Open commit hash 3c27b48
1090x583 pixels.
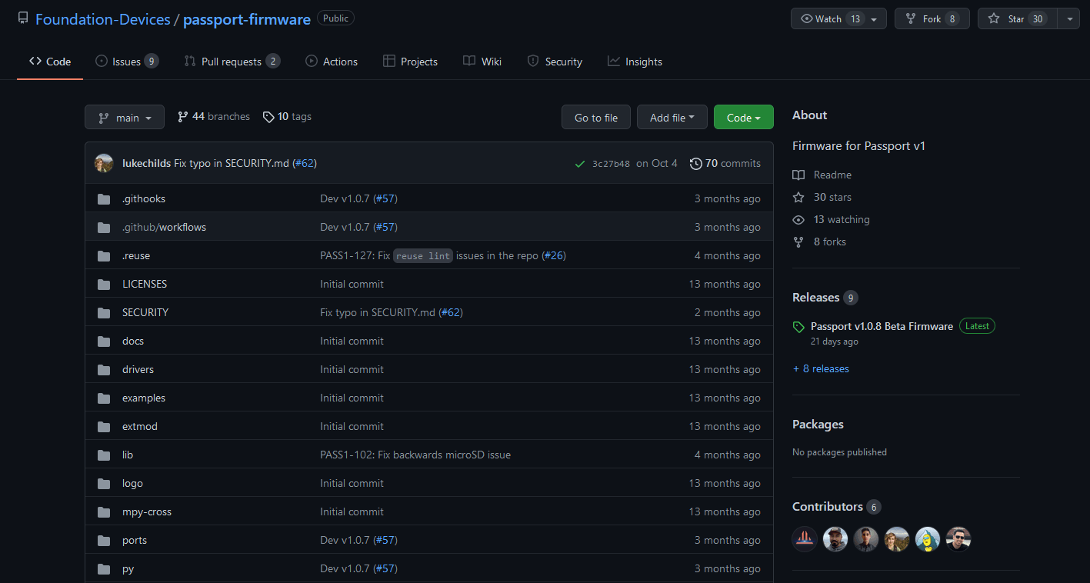(x=611, y=164)
